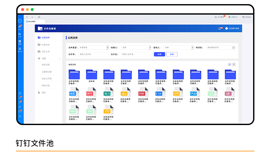Click the browser refresh icon

(x=39, y=17)
